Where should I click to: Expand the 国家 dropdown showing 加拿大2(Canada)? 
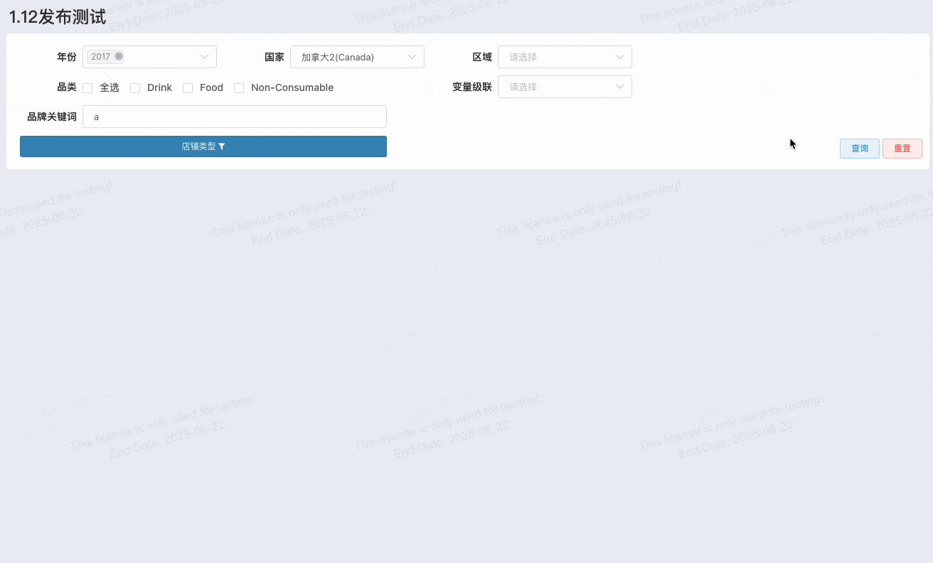(x=357, y=57)
